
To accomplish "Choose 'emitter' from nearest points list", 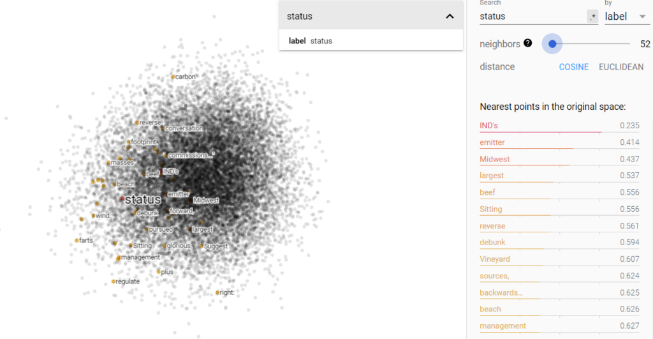I will [x=492, y=142].
